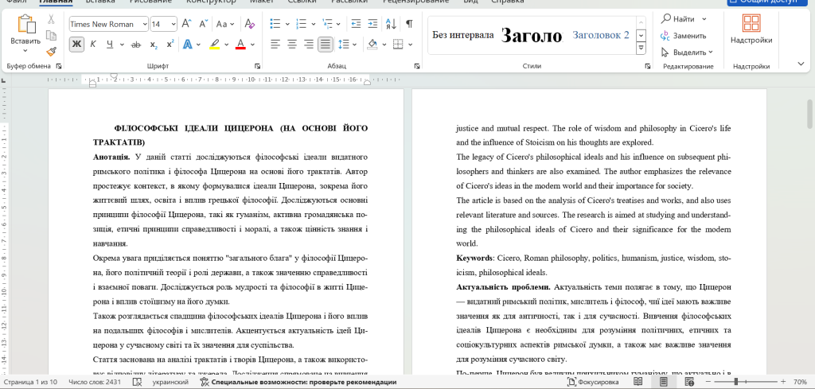Apply the Без интервала style
815x389 pixels.
click(x=463, y=35)
